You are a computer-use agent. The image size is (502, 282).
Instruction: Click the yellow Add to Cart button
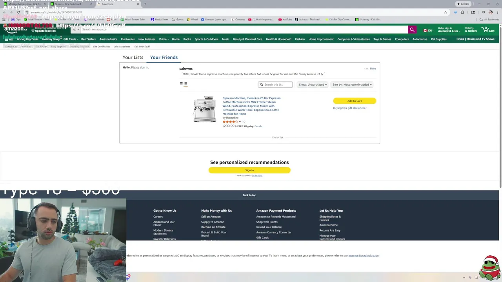(355, 101)
